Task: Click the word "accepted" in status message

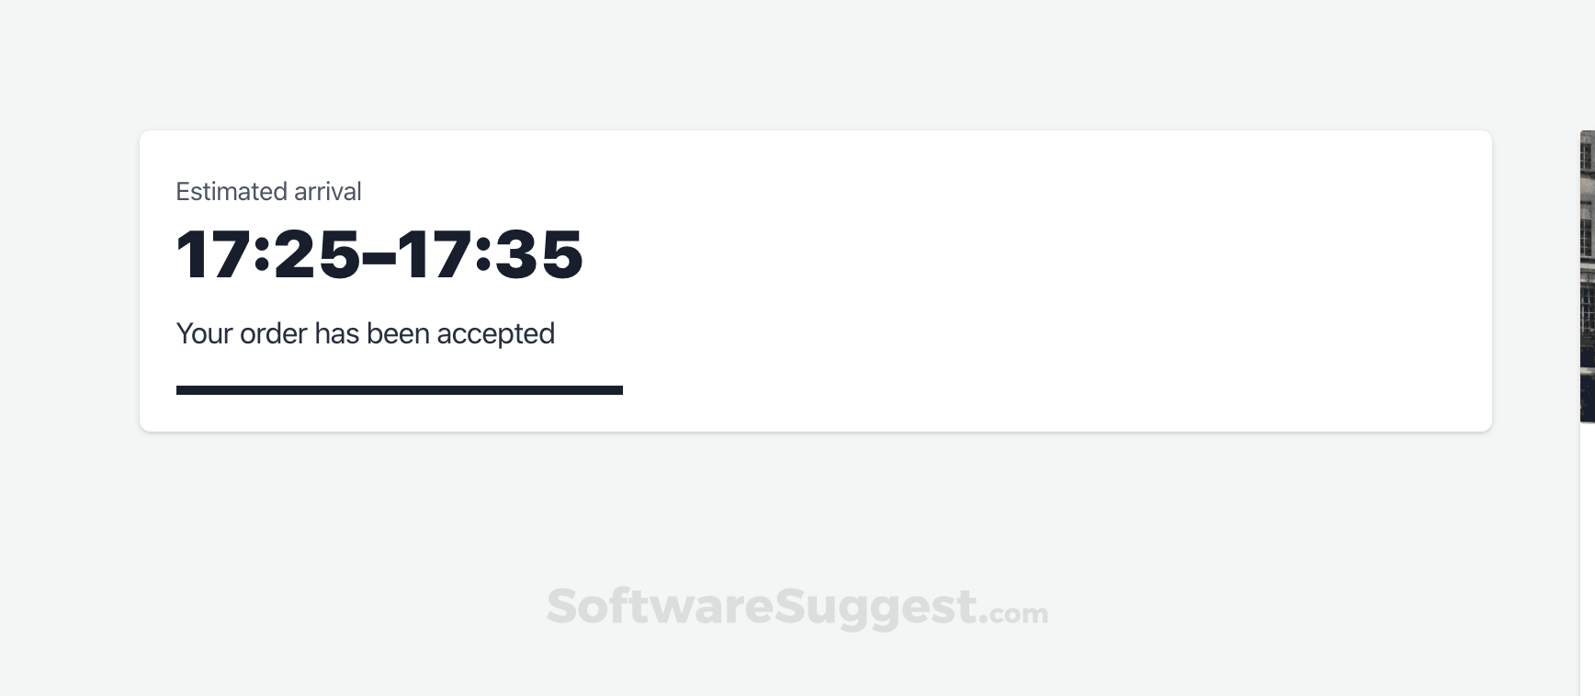Action: [495, 333]
